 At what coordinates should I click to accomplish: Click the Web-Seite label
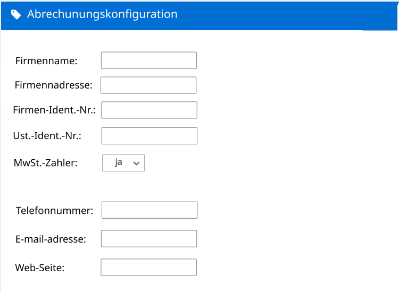[40, 268]
